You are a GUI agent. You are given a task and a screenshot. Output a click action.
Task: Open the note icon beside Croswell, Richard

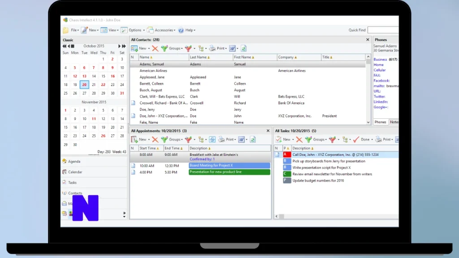[133, 103]
